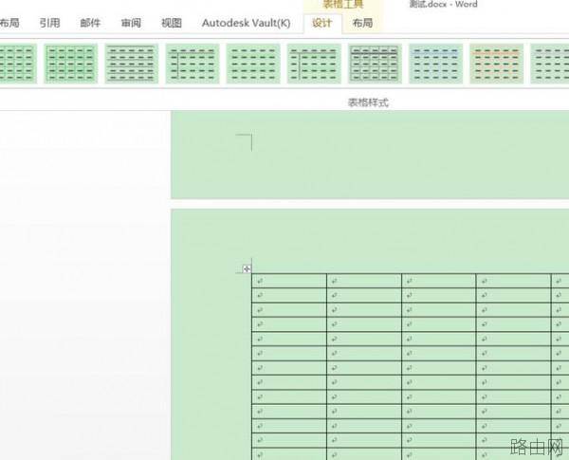Switch to the 视图 tab
This screenshot has height=460, width=569.
coord(172,23)
